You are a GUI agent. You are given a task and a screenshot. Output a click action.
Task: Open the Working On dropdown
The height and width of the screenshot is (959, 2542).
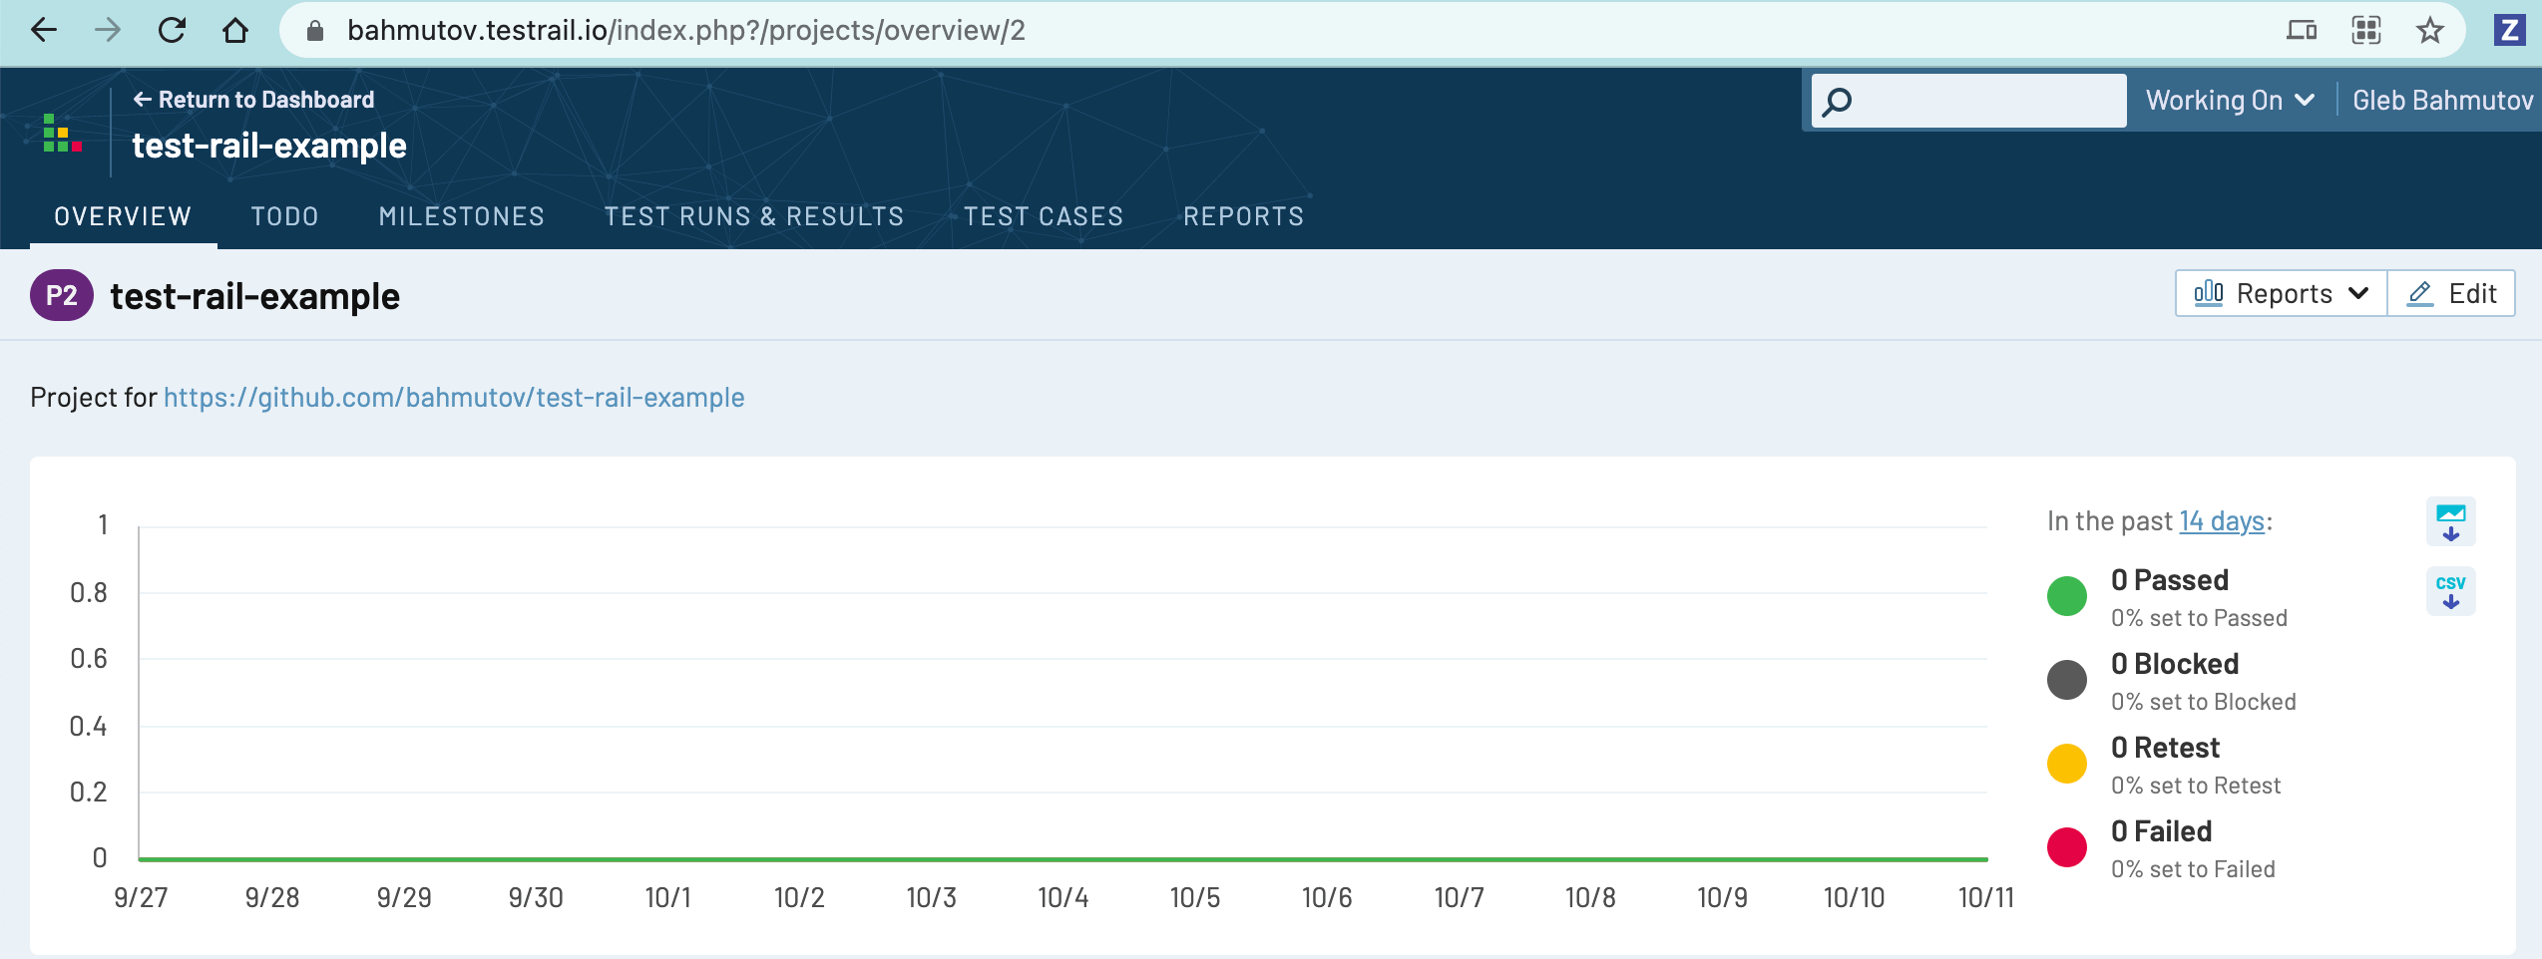pos(2230,100)
